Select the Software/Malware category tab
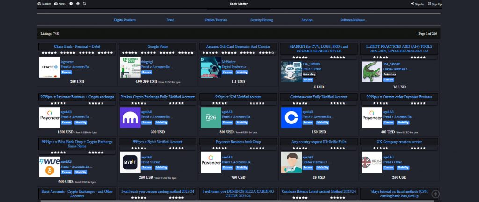Image resolution: width=479 pixels, height=202 pixels. 353,20
